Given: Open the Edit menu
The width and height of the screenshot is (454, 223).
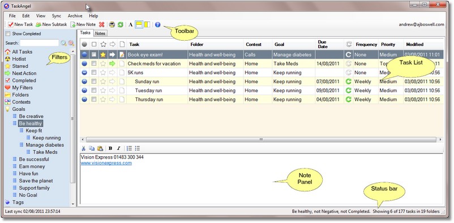Looking at the screenshot, I should 26,16.
